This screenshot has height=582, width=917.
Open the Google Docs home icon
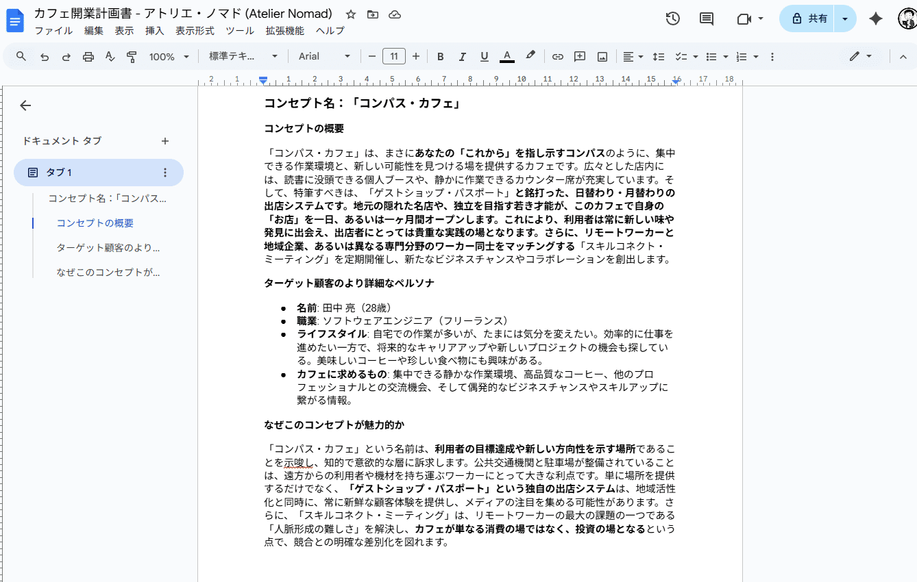click(x=15, y=21)
